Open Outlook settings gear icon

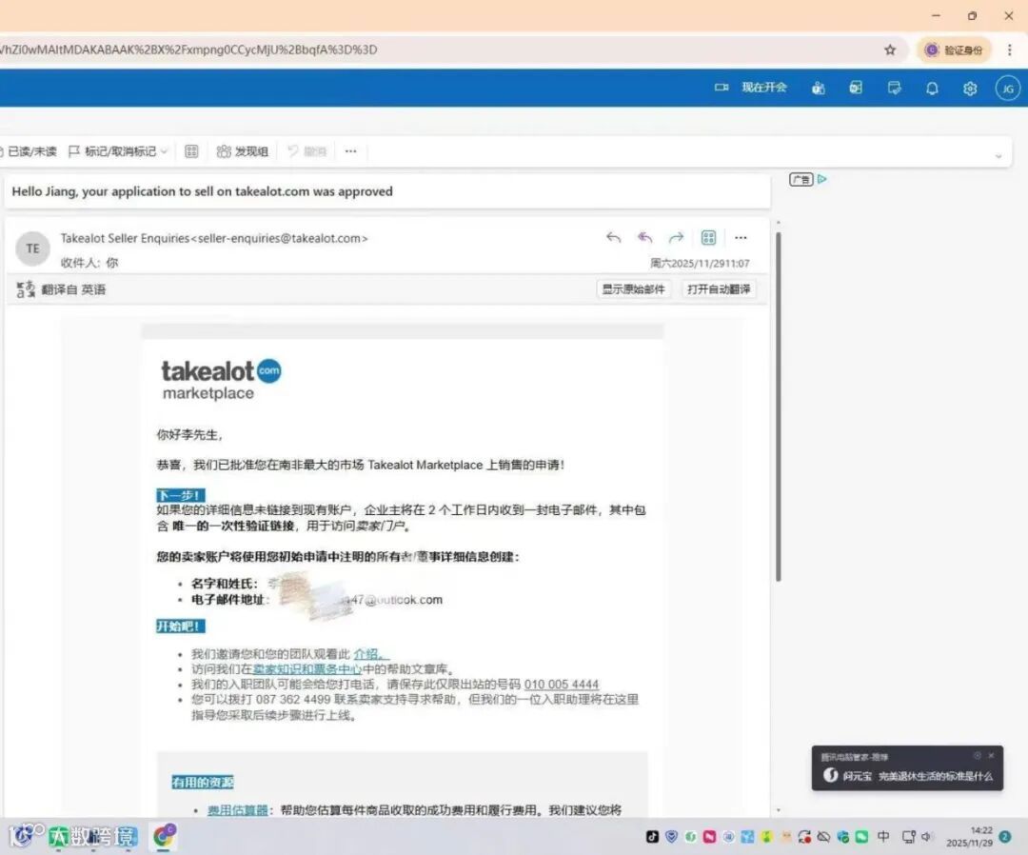[970, 89]
